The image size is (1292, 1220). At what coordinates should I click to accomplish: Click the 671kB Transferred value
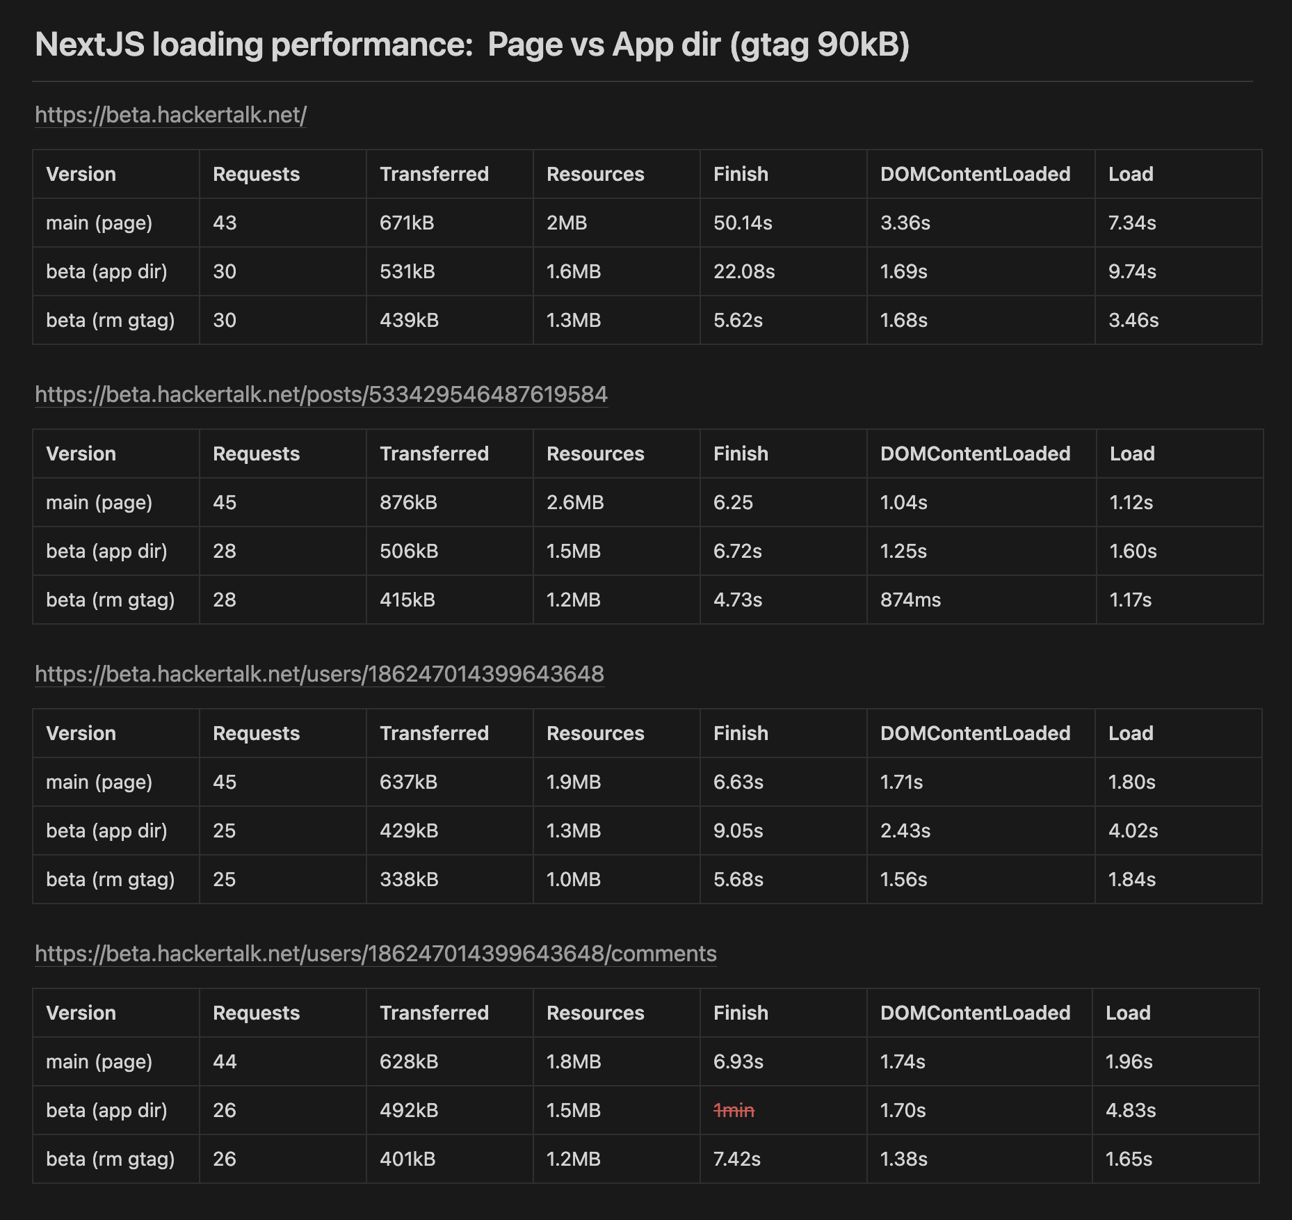407,223
